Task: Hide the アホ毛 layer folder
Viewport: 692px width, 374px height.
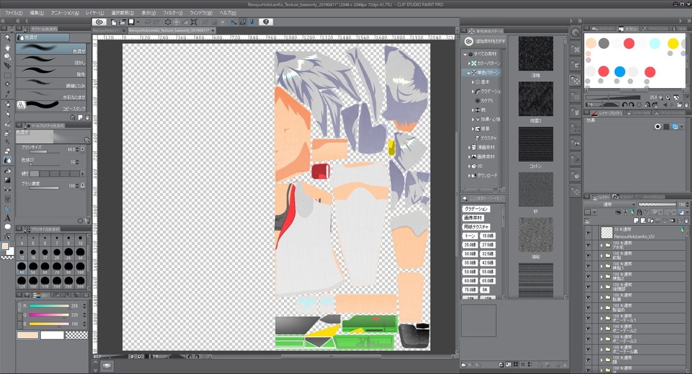Action: tap(588, 245)
